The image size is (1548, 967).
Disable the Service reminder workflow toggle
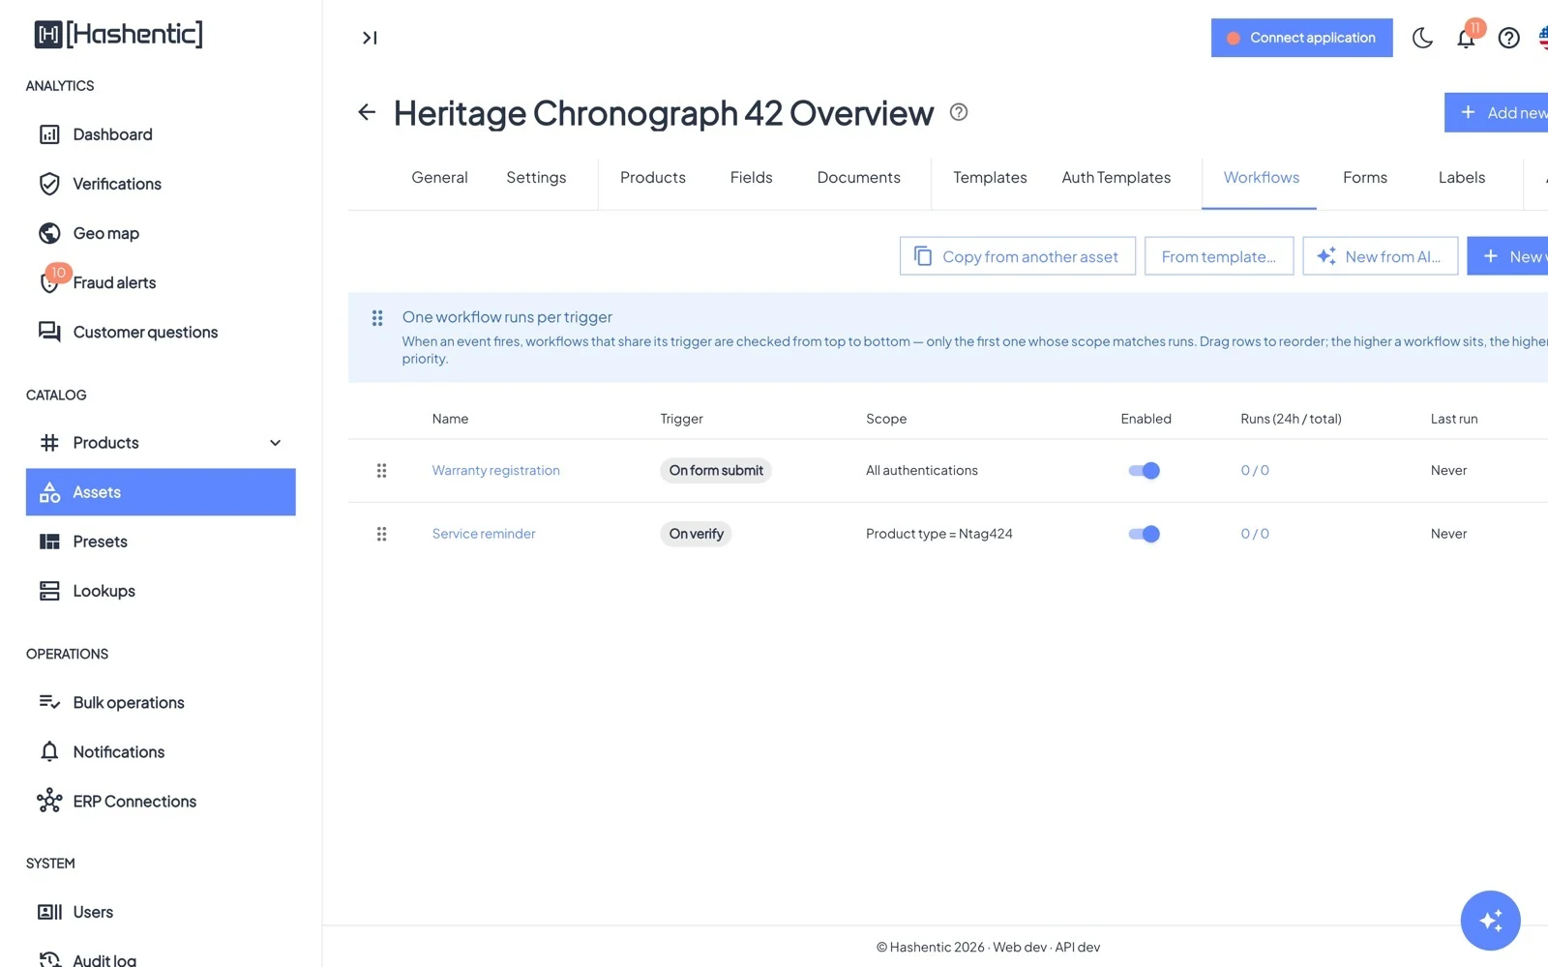click(x=1144, y=534)
